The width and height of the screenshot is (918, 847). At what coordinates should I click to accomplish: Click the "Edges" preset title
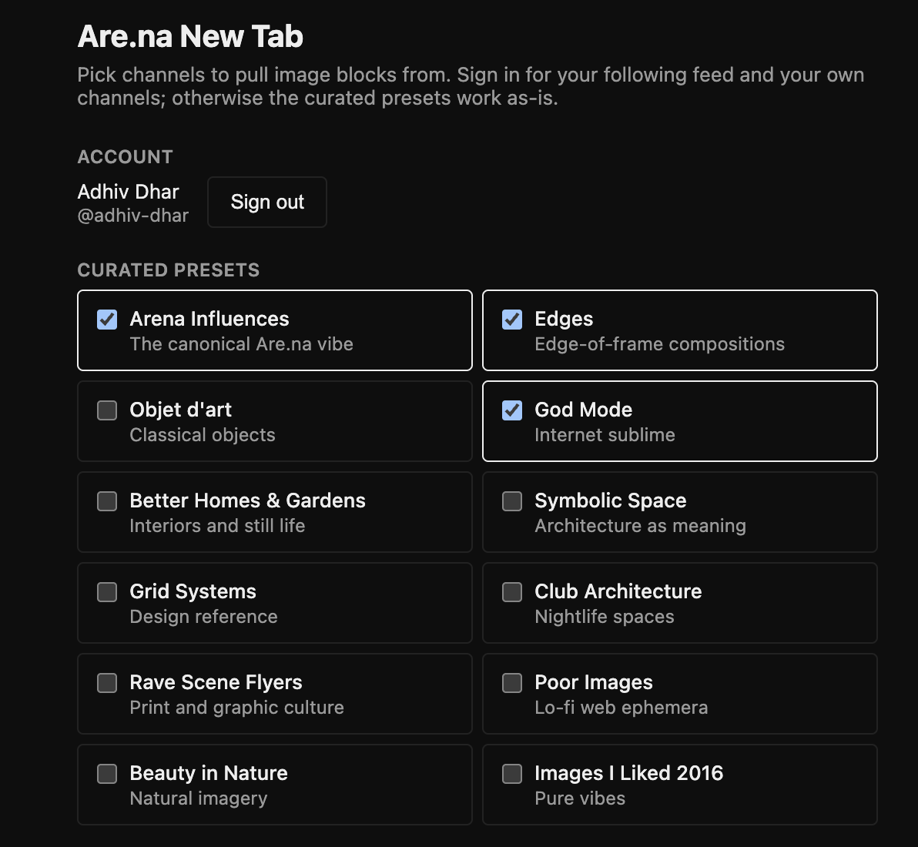click(x=564, y=320)
